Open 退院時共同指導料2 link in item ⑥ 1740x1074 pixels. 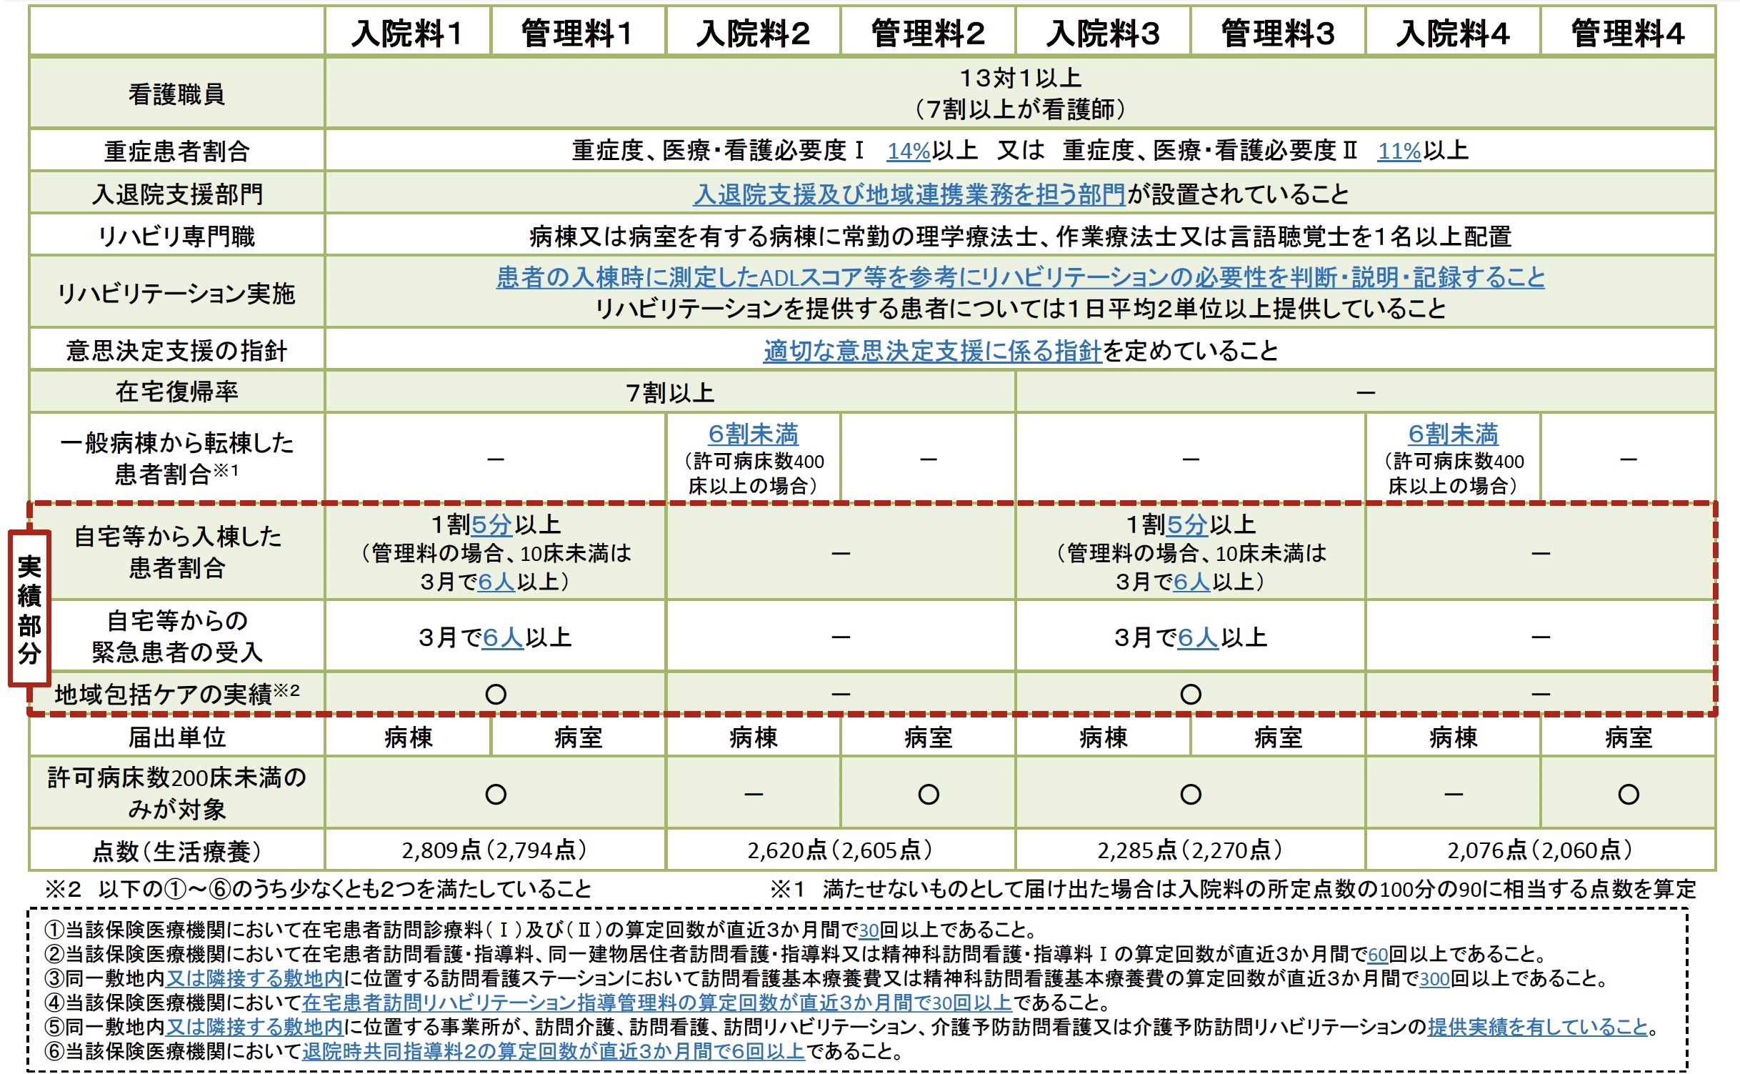(x=553, y=1052)
